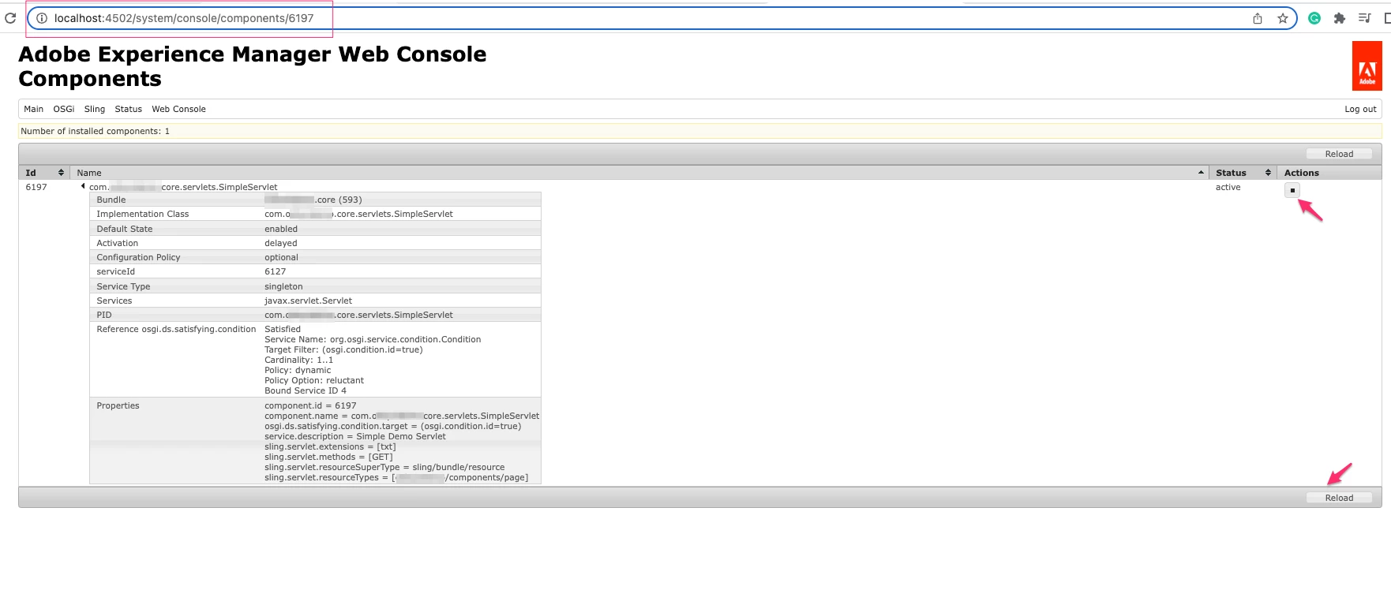Screen dimensions: 1391x590
Task: Open the Grammarly extension icon
Action: 1314,18
